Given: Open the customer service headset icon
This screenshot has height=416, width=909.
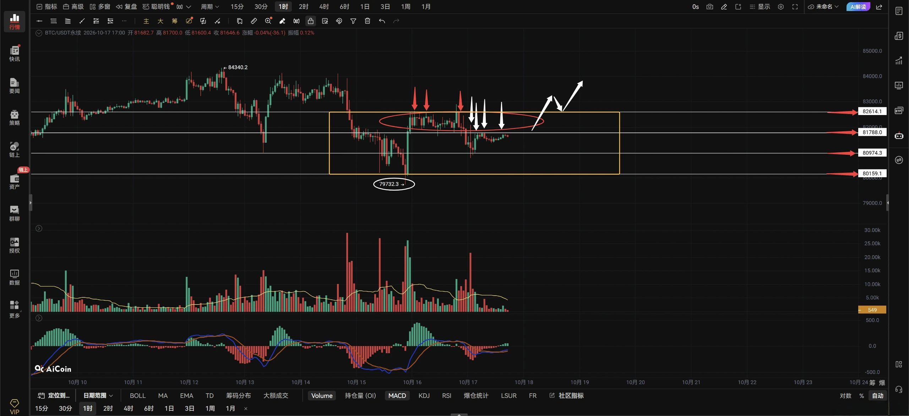Looking at the screenshot, I should click(899, 389).
